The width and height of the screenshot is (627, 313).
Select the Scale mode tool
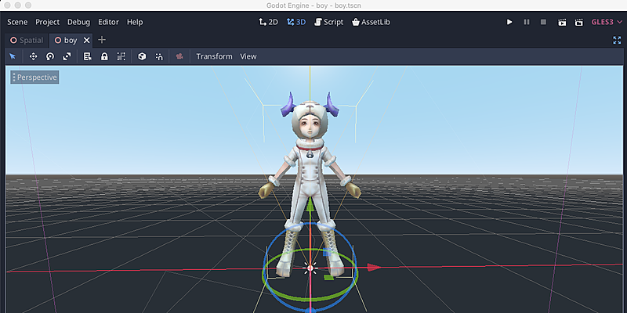[67, 56]
